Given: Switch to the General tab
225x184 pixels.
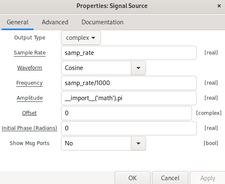Looking at the screenshot, I should click(18, 22).
